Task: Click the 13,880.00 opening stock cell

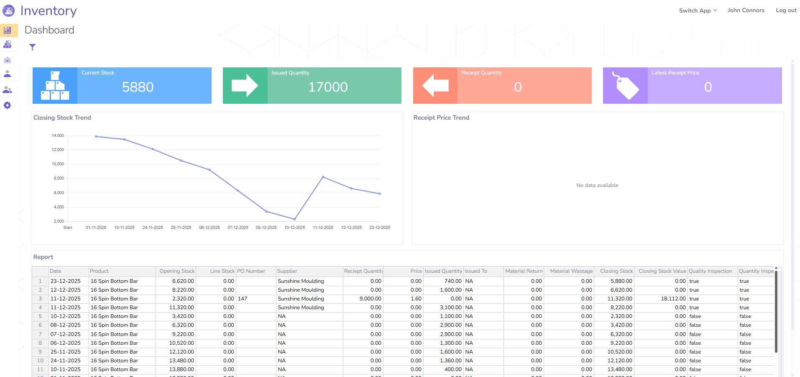Action: click(176, 369)
